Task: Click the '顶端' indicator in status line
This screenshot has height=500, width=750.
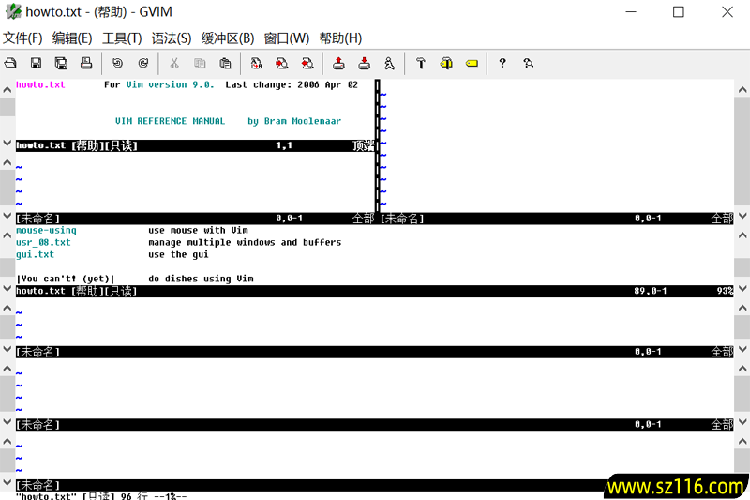Action: coord(363,145)
